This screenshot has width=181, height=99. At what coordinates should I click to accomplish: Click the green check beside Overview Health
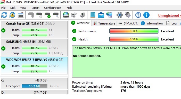74,39
